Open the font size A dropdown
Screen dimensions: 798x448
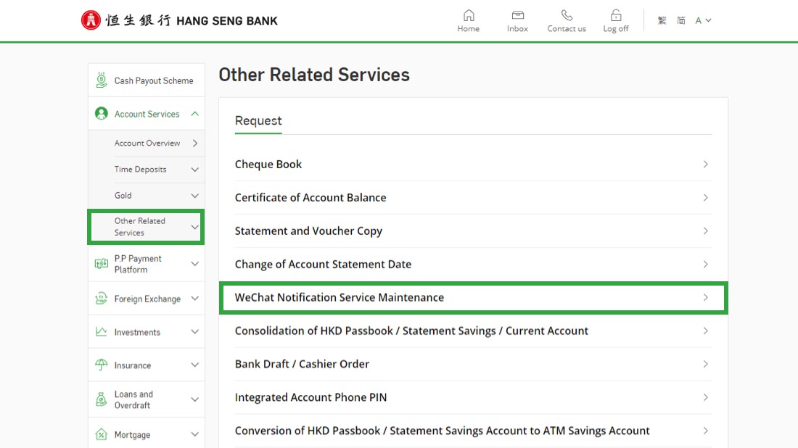click(703, 20)
